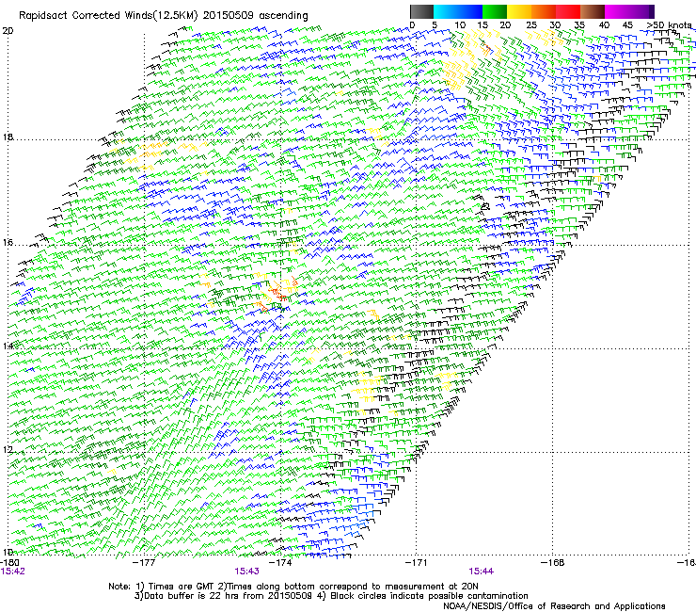Click the magenta 40-45 knots color swatch
The height and width of the screenshot is (612, 696).
point(617,11)
